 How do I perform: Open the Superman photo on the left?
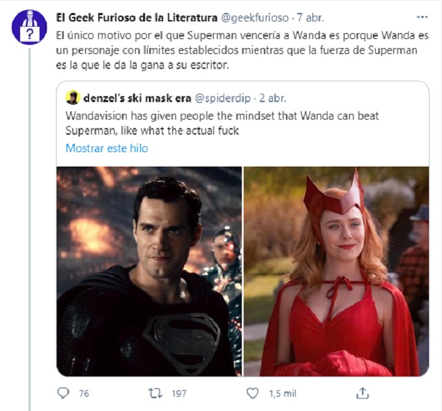point(149,271)
